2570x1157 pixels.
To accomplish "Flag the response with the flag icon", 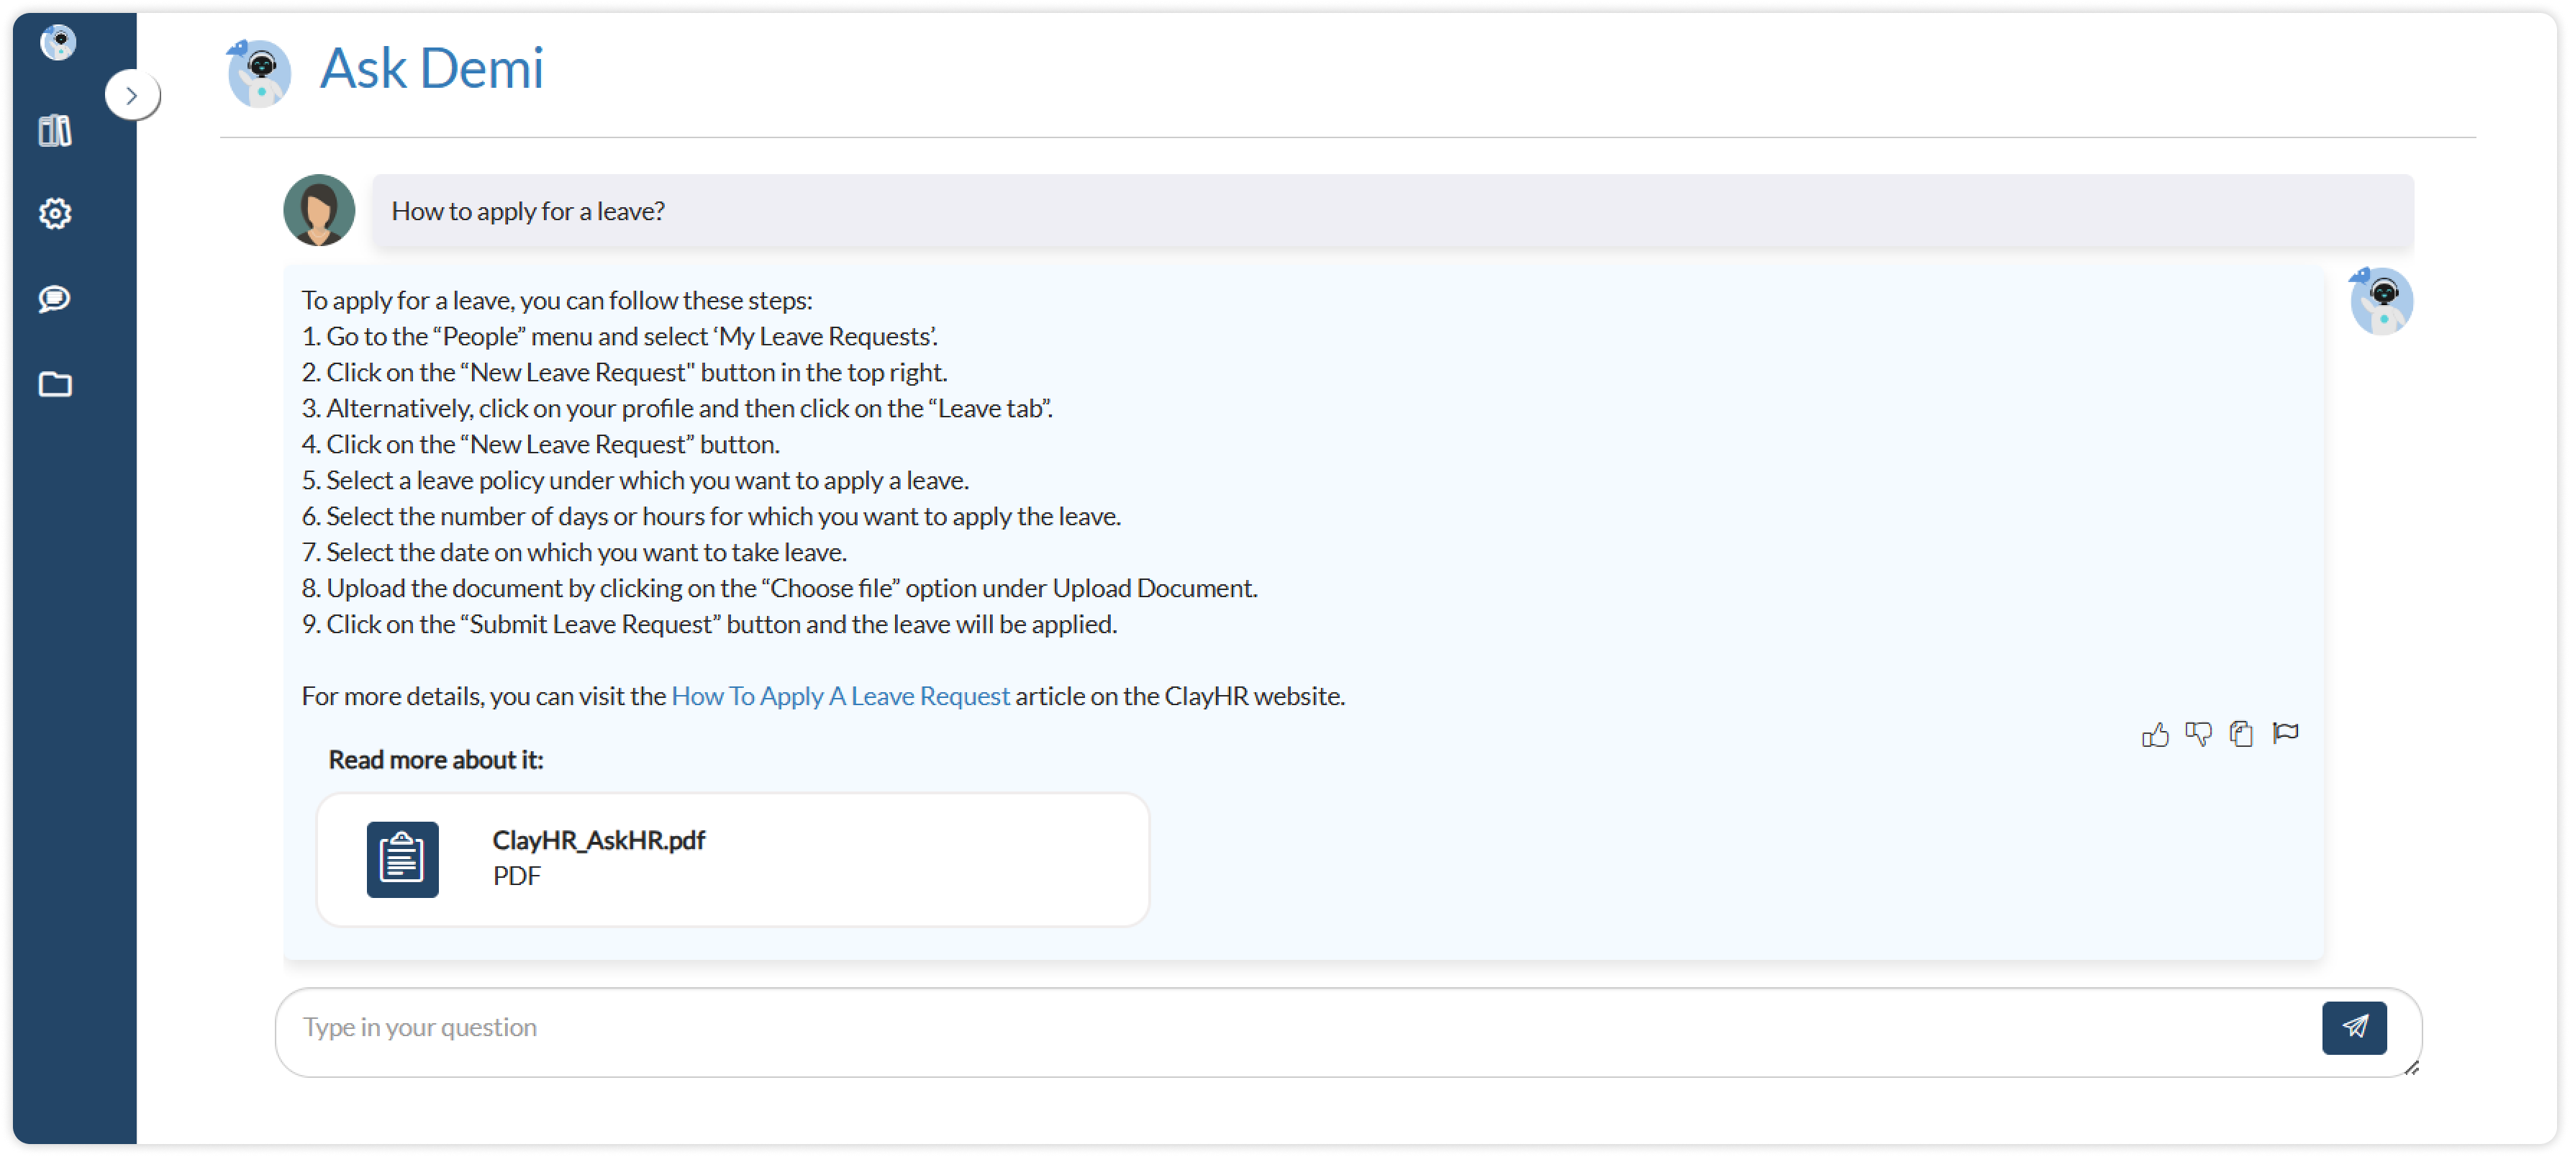I will (2286, 733).
